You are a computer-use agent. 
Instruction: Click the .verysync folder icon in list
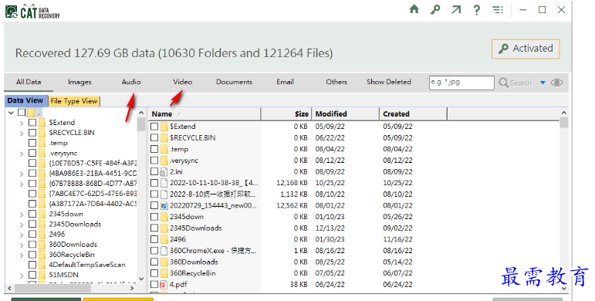click(x=164, y=161)
